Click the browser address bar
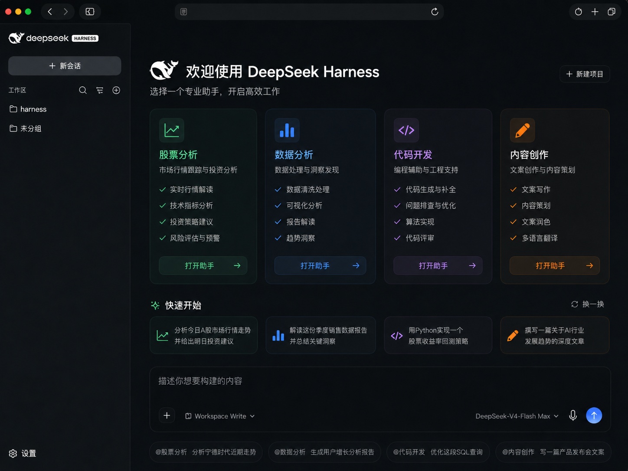628x471 pixels. (309, 12)
